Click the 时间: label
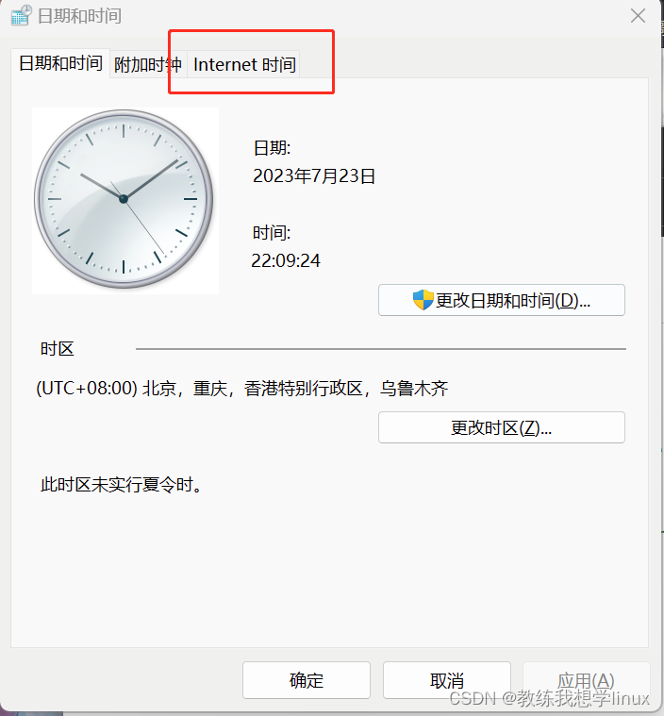The height and width of the screenshot is (716, 664). [x=272, y=232]
